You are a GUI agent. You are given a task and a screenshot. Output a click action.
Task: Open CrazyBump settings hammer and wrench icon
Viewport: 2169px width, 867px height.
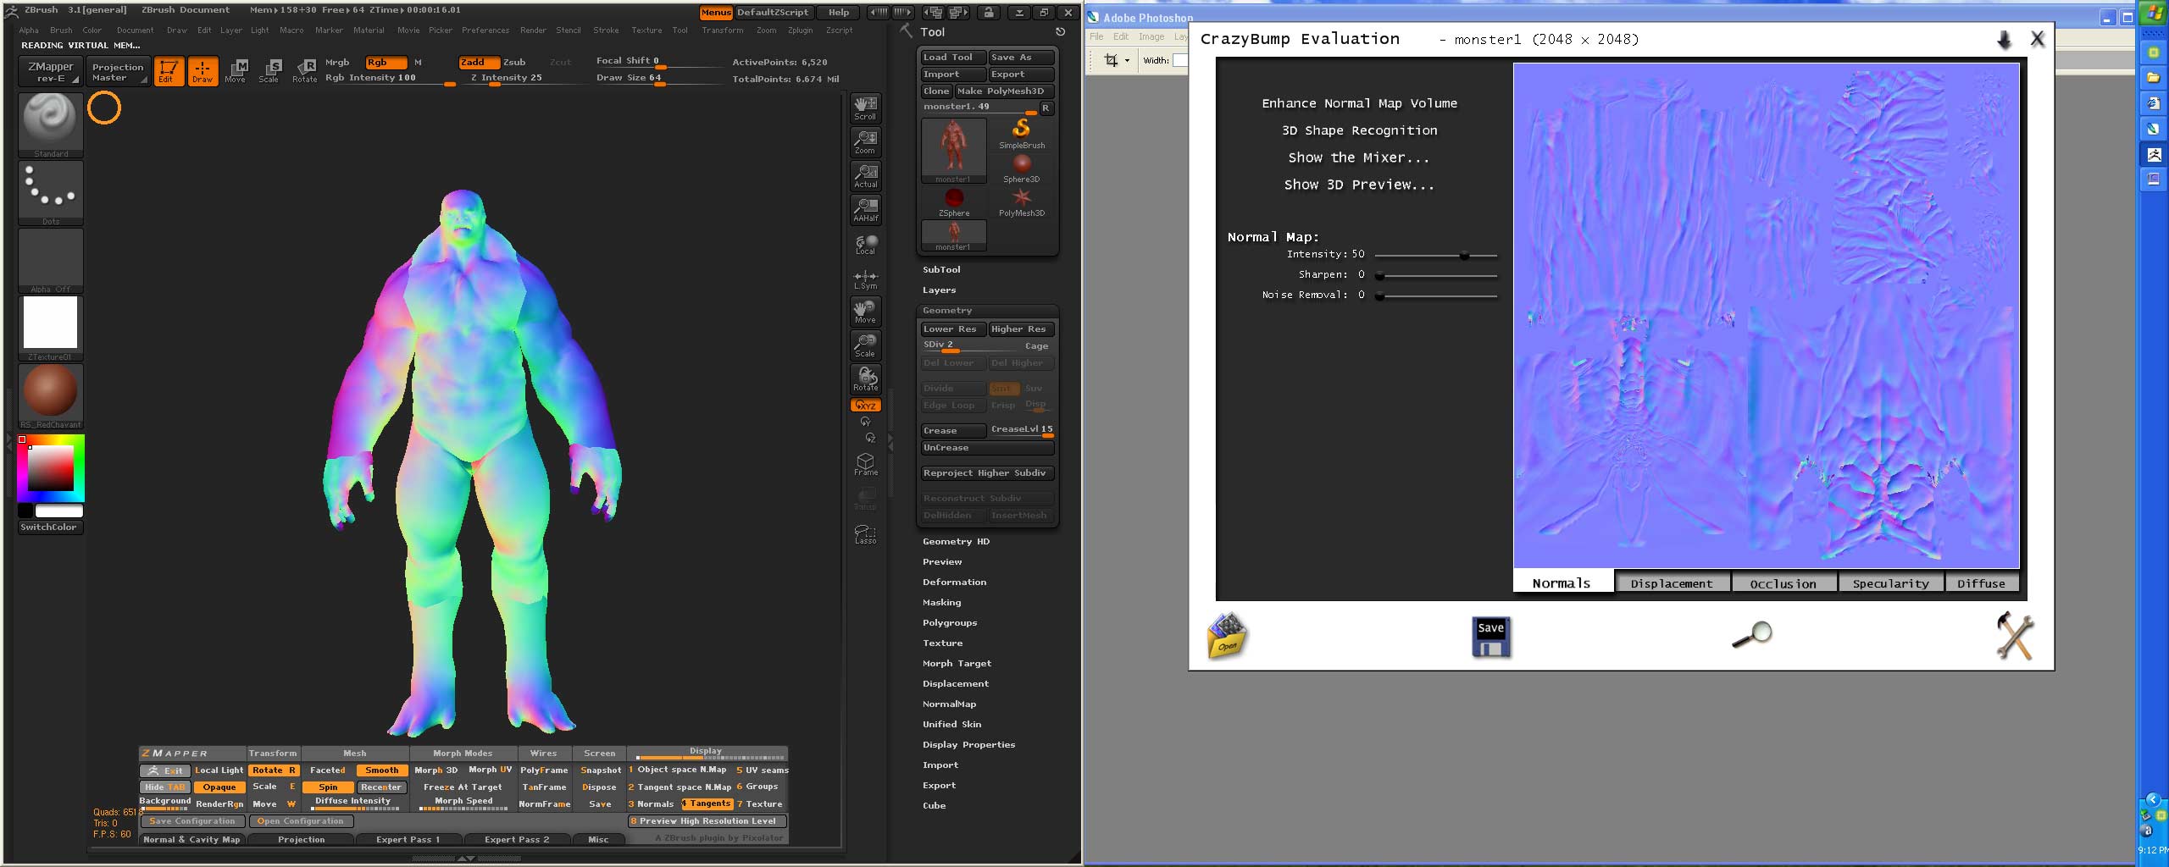click(2015, 635)
